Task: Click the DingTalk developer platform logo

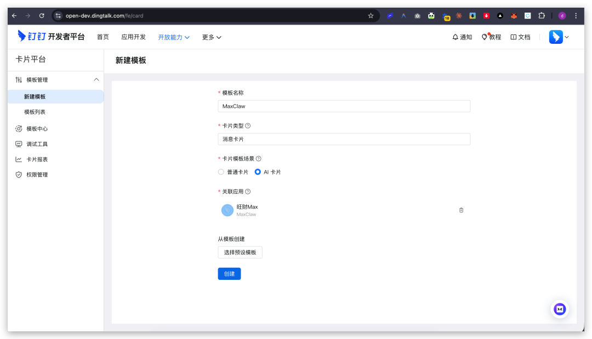Action: click(51, 37)
